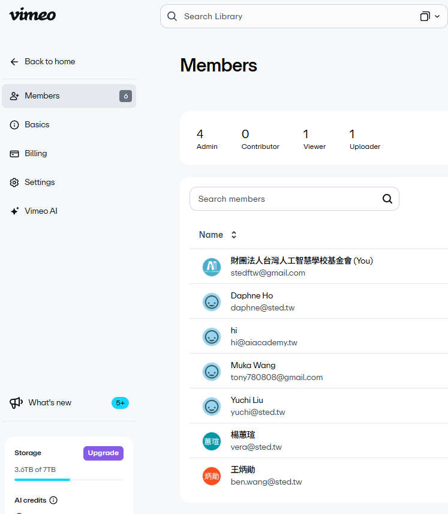448x514 pixels.
Task: Open the Basics menu item
Action: pos(37,125)
